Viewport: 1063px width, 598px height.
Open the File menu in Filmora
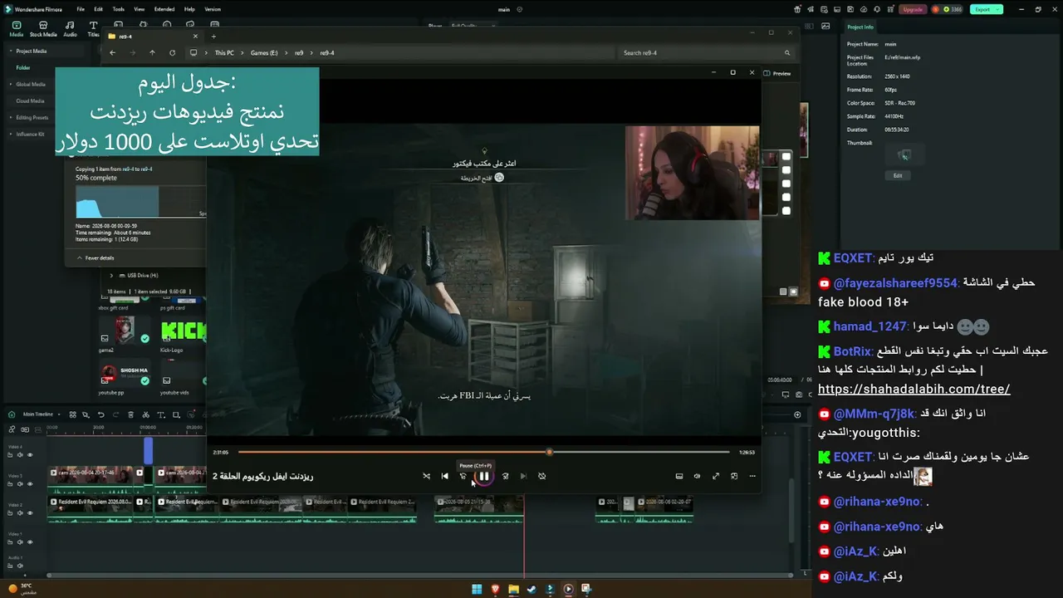coord(81,9)
